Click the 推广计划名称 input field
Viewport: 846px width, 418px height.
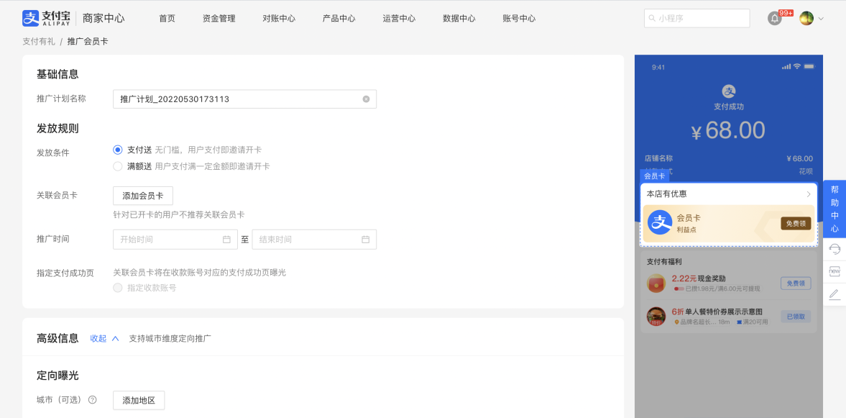click(244, 99)
